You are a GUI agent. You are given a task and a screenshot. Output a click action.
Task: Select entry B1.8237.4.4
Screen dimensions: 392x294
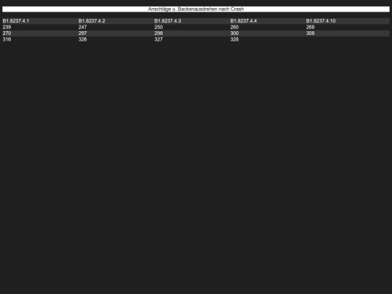[x=243, y=21]
